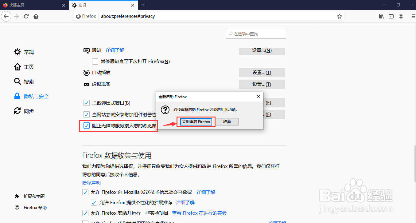
Task: Open 主页 settings category
Action: [x=24, y=67]
